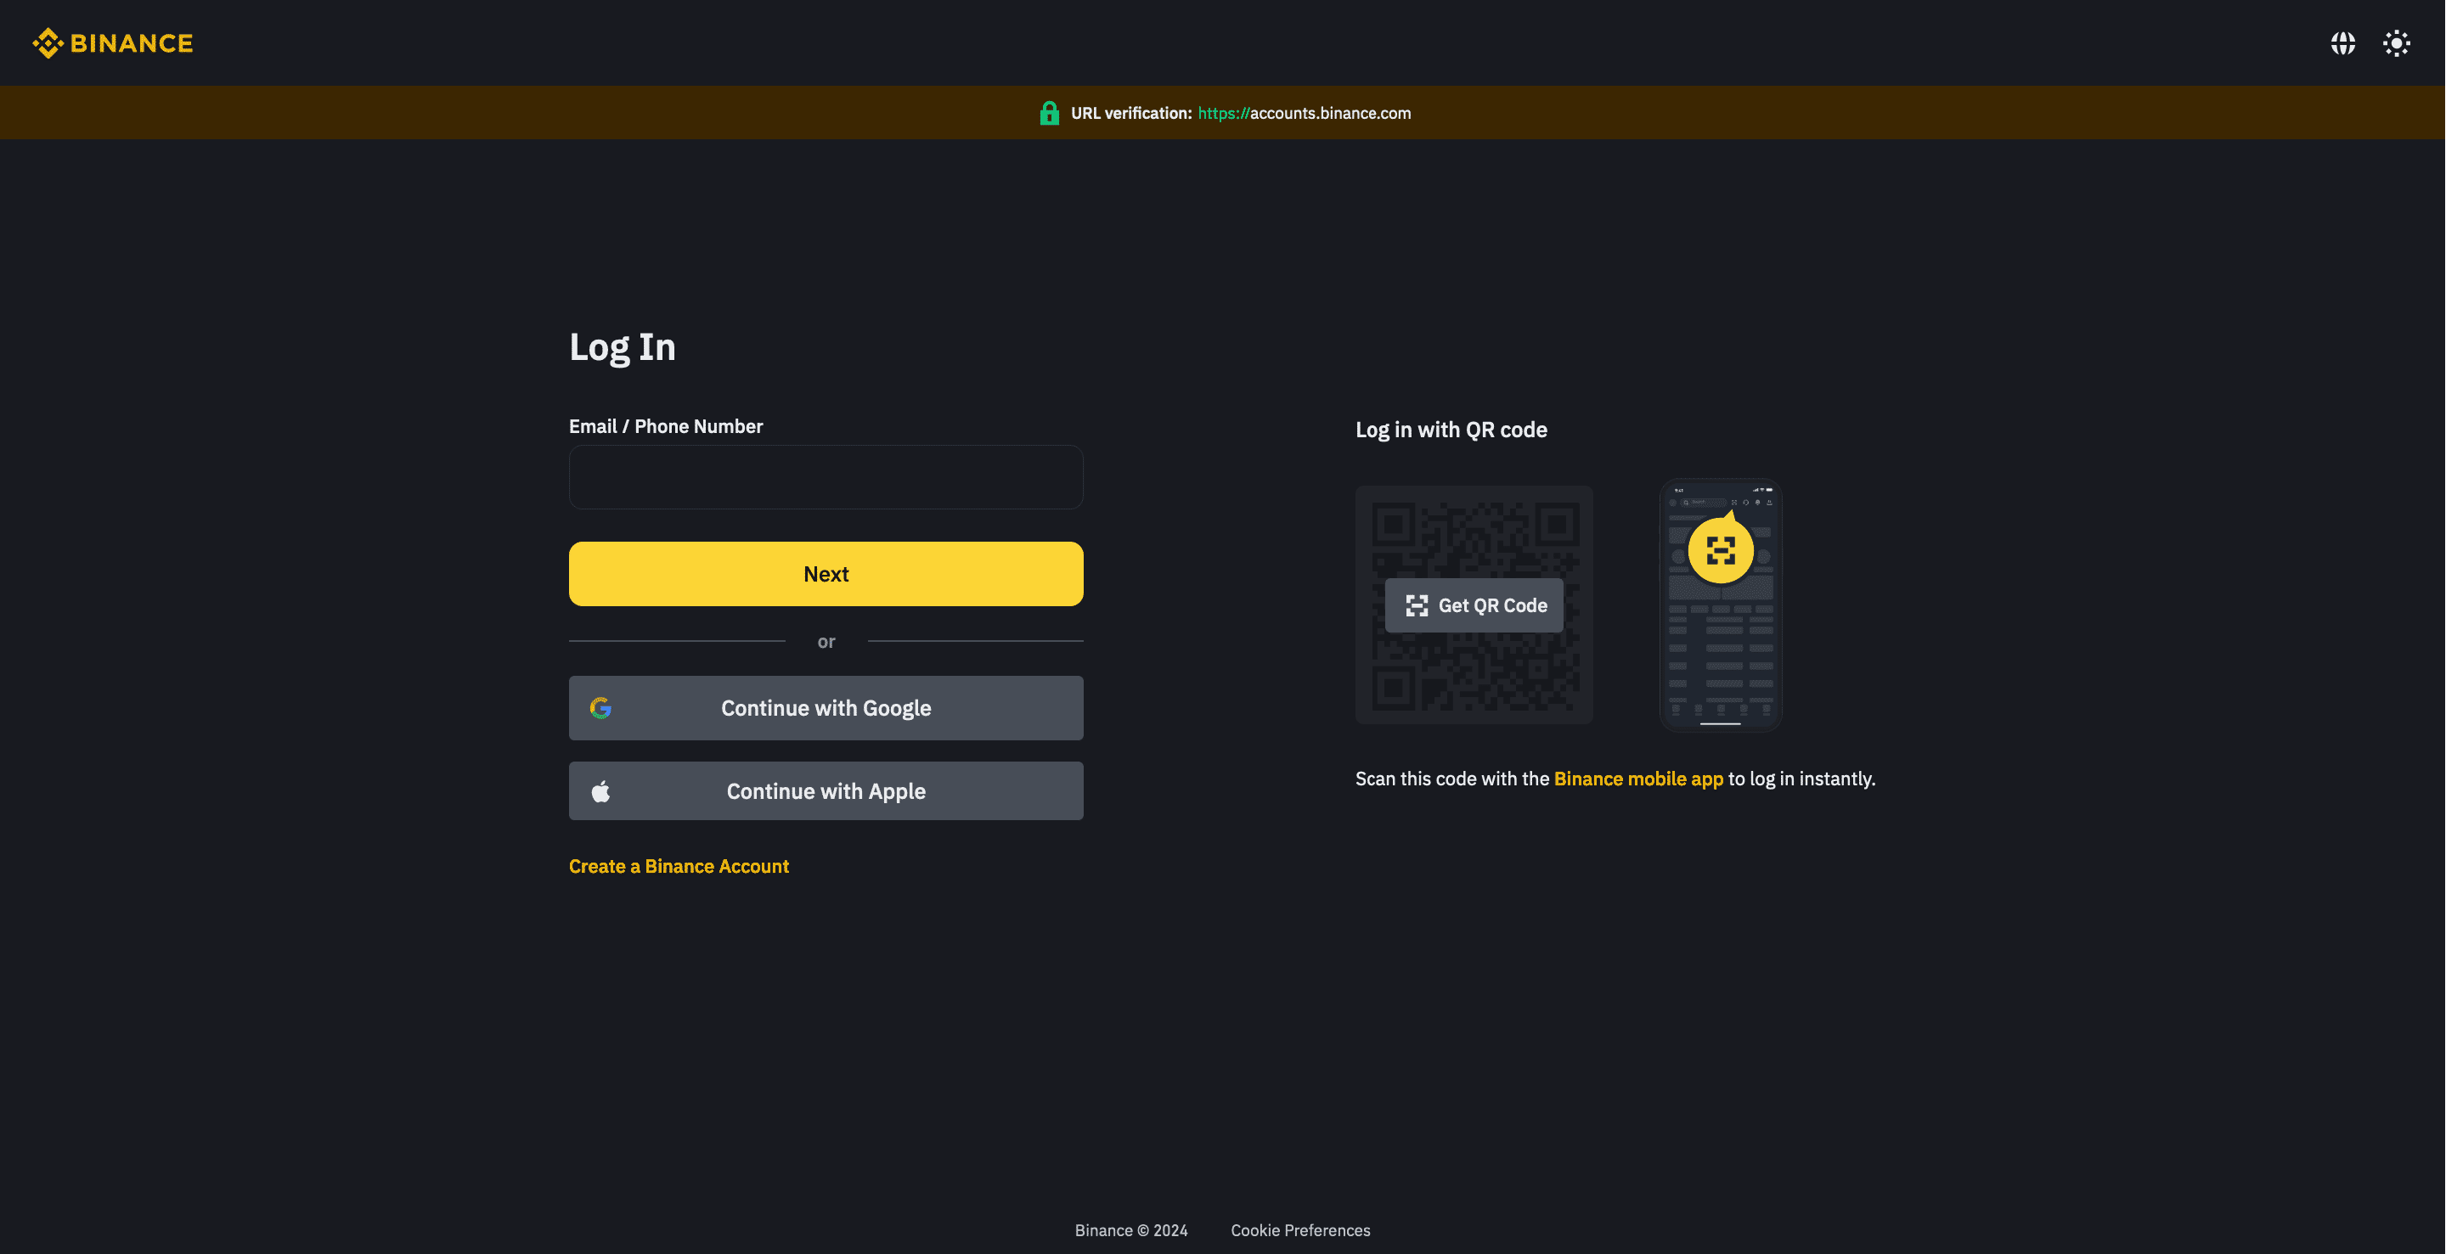This screenshot has height=1254, width=2446.
Task: Open the Create a Binance Account link
Action: [x=678, y=866]
